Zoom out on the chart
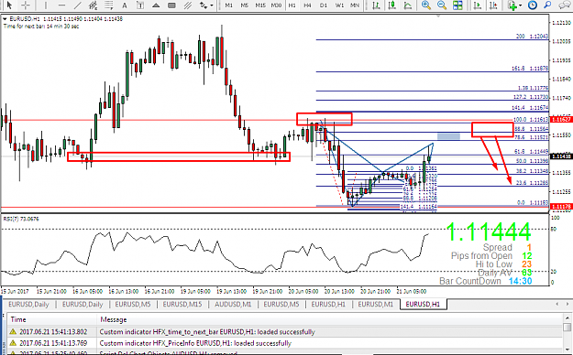The image size is (573, 355). 442,5
